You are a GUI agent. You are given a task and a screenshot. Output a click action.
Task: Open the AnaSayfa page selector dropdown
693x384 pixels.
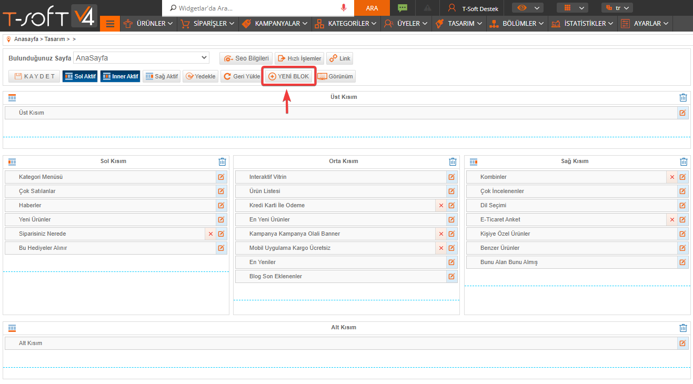tap(141, 58)
